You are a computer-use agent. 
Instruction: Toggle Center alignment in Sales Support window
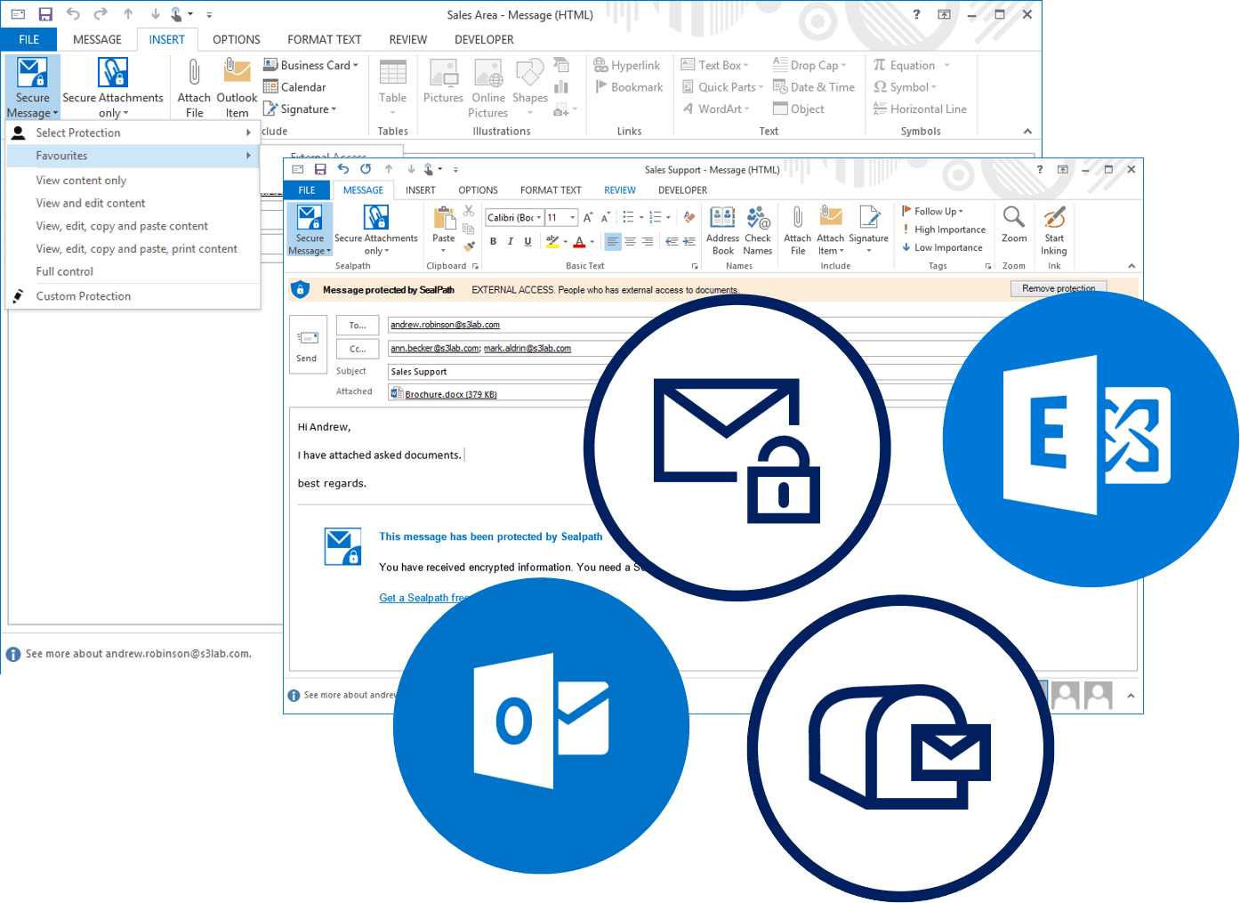pyautogui.click(x=630, y=241)
